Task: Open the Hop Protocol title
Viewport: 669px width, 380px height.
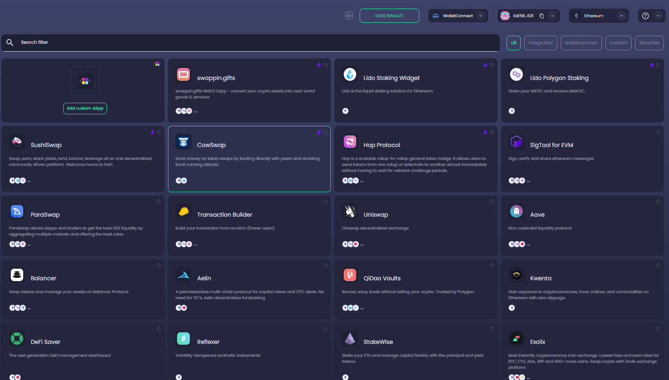Action: point(382,145)
